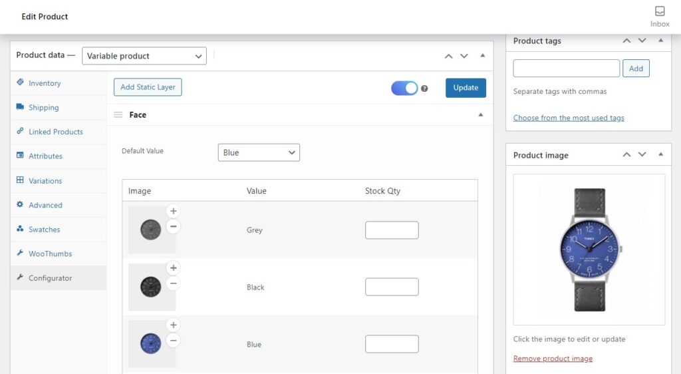Move Product tags panel down
The image size is (681, 374).
[642, 41]
